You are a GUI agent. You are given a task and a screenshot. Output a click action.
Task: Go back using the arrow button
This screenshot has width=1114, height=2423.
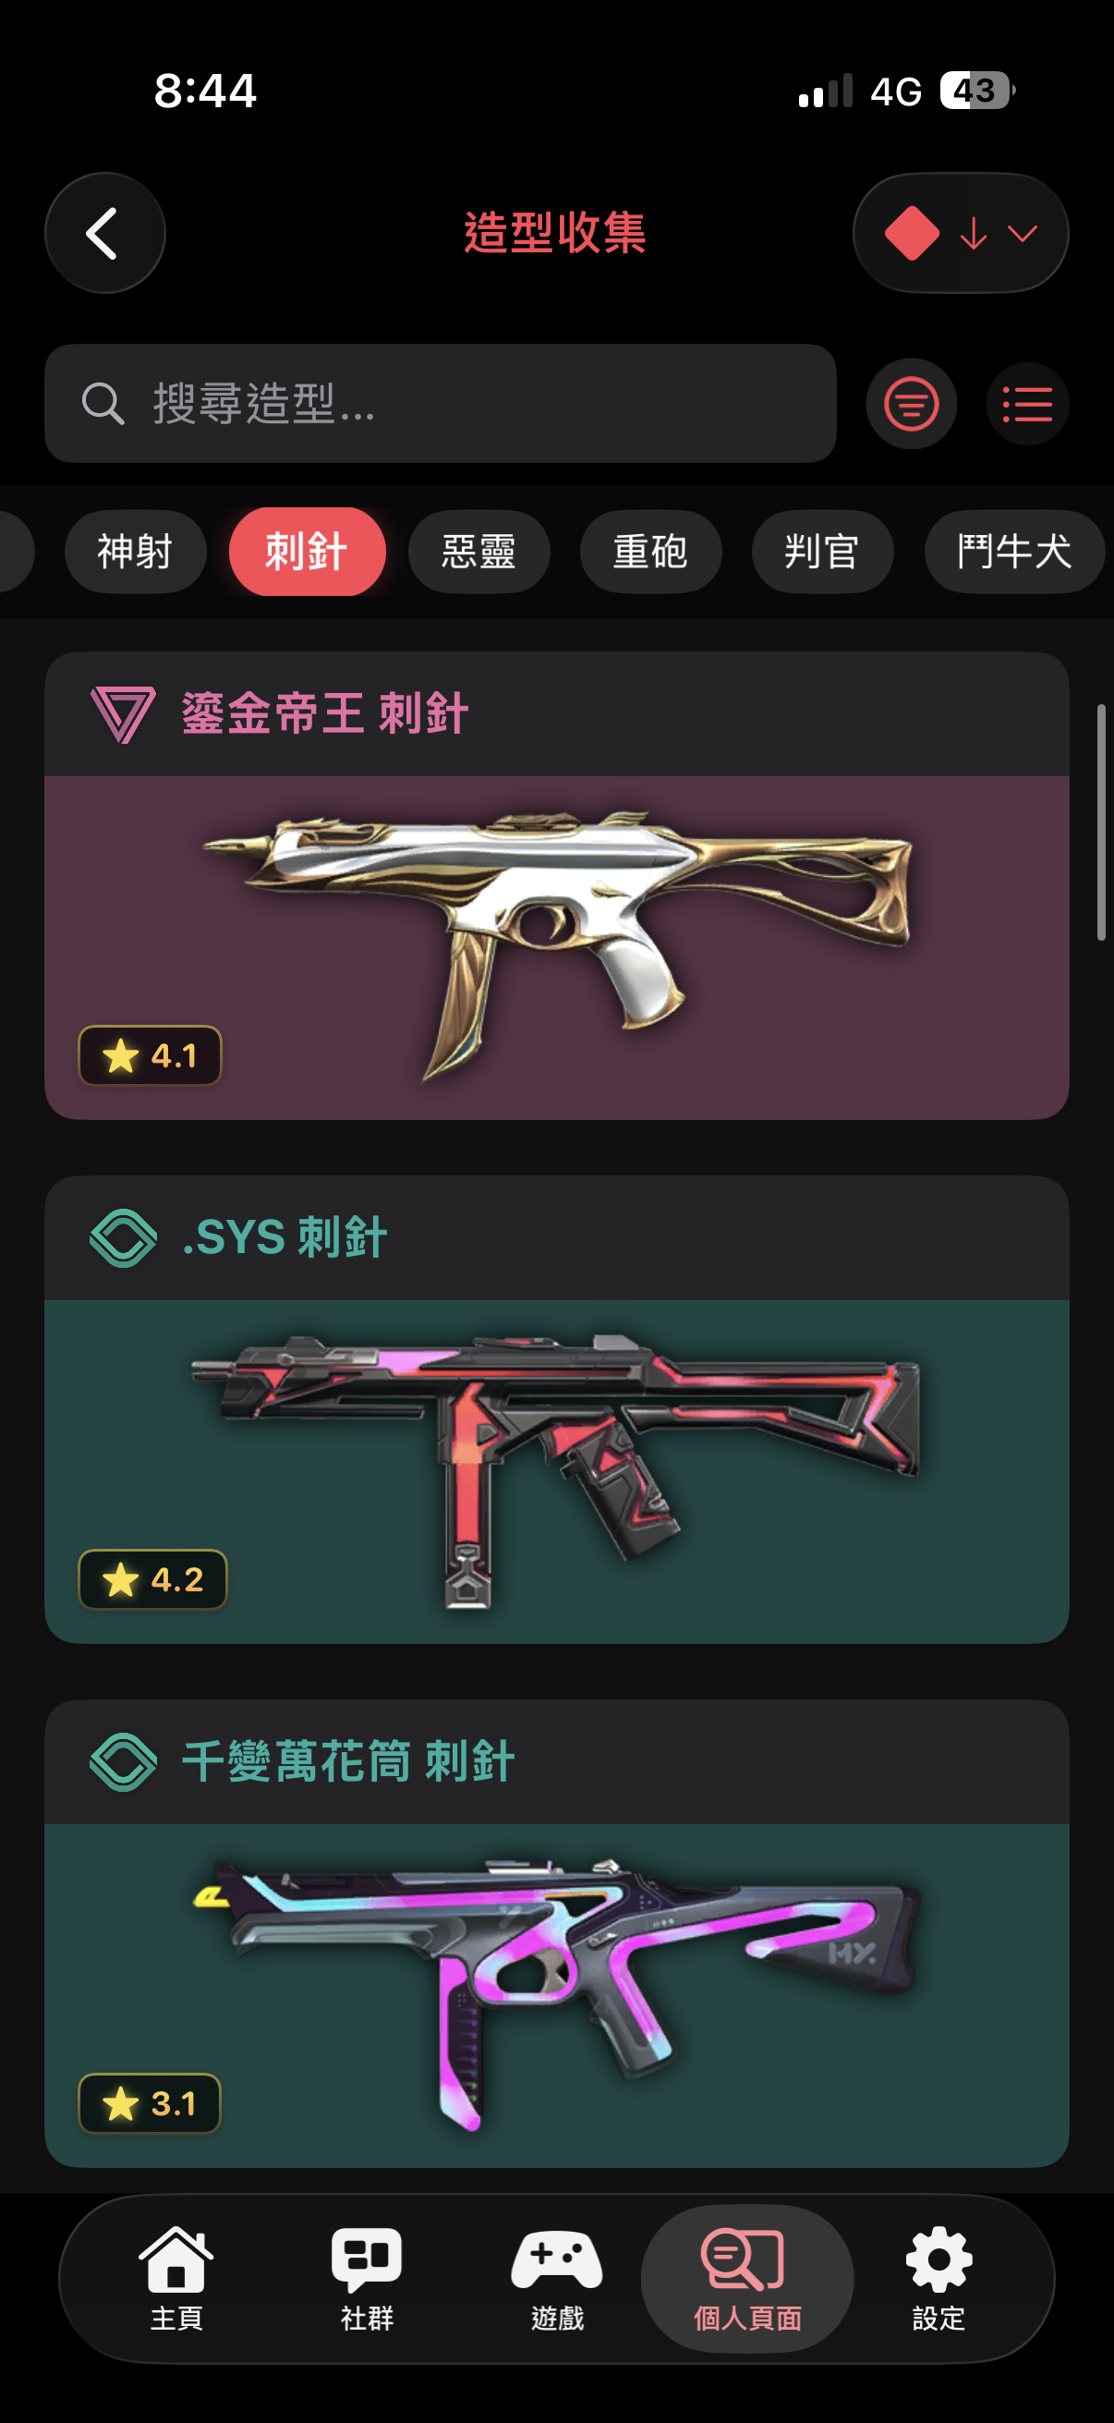pos(104,232)
